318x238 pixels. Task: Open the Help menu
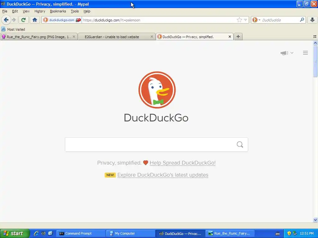click(87, 11)
